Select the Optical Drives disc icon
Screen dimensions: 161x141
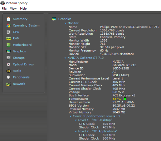(9, 64)
